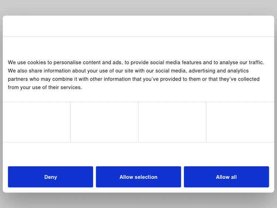
Task: Click the blank area above the Deny button
Action: [51, 154]
